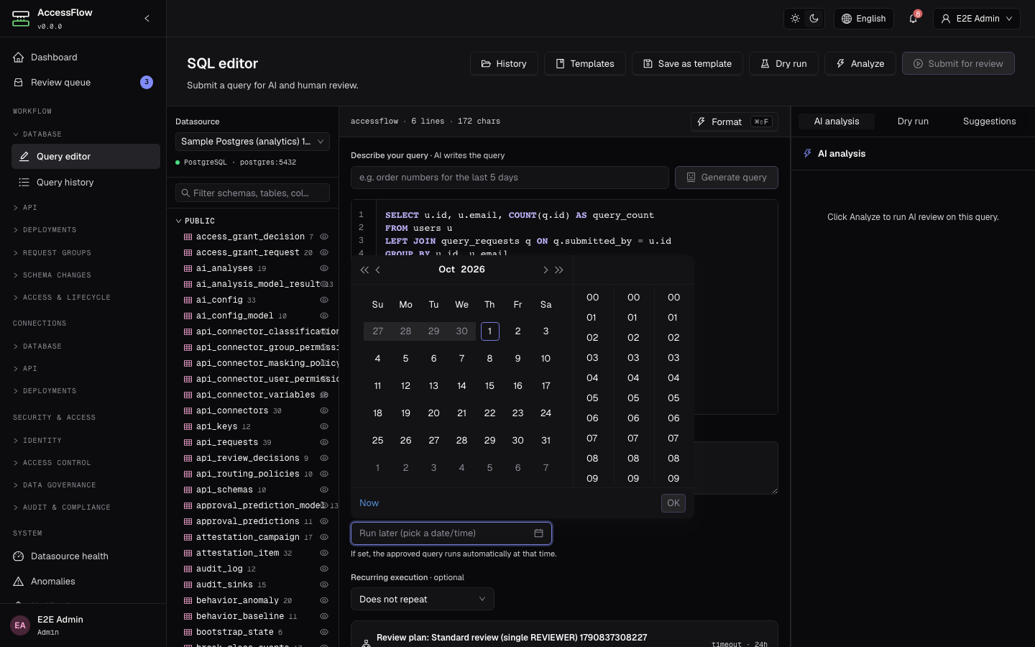
Task: Open Query history in sidebar
Action: [86, 183]
